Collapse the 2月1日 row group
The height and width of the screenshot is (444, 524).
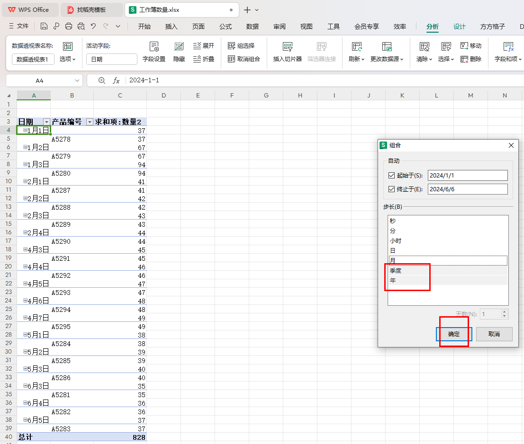pos(25,181)
